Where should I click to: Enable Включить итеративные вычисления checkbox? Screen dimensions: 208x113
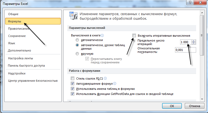134,36
